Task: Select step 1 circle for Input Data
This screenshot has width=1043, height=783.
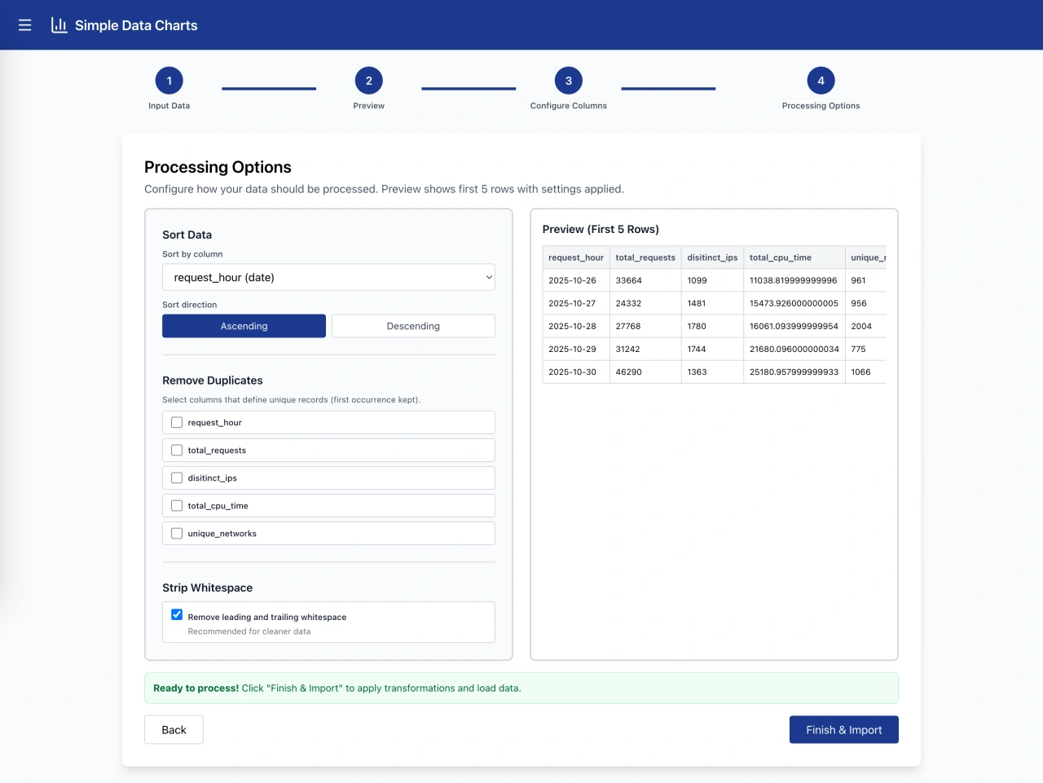Action: click(x=169, y=81)
